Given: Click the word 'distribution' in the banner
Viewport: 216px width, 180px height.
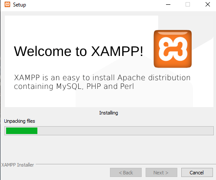Looking at the screenshot, I should [x=169, y=78].
